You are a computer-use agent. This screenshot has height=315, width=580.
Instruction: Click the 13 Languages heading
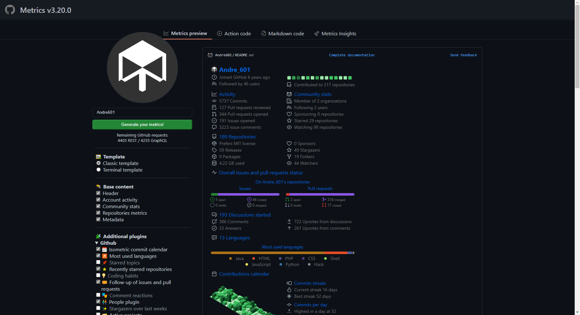tap(235, 237)
